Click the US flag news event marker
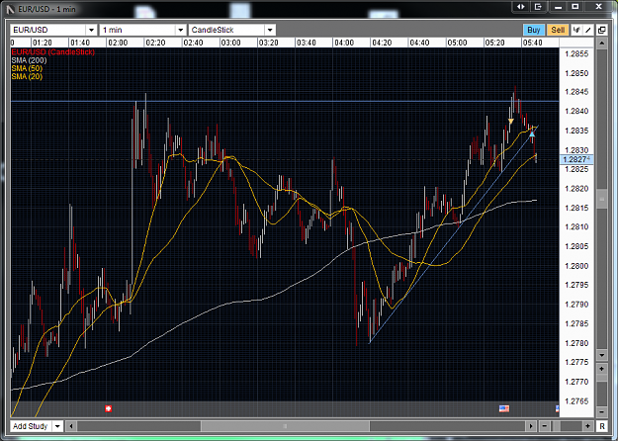Screen dimensions: 618x441 (x=504, y=408)
